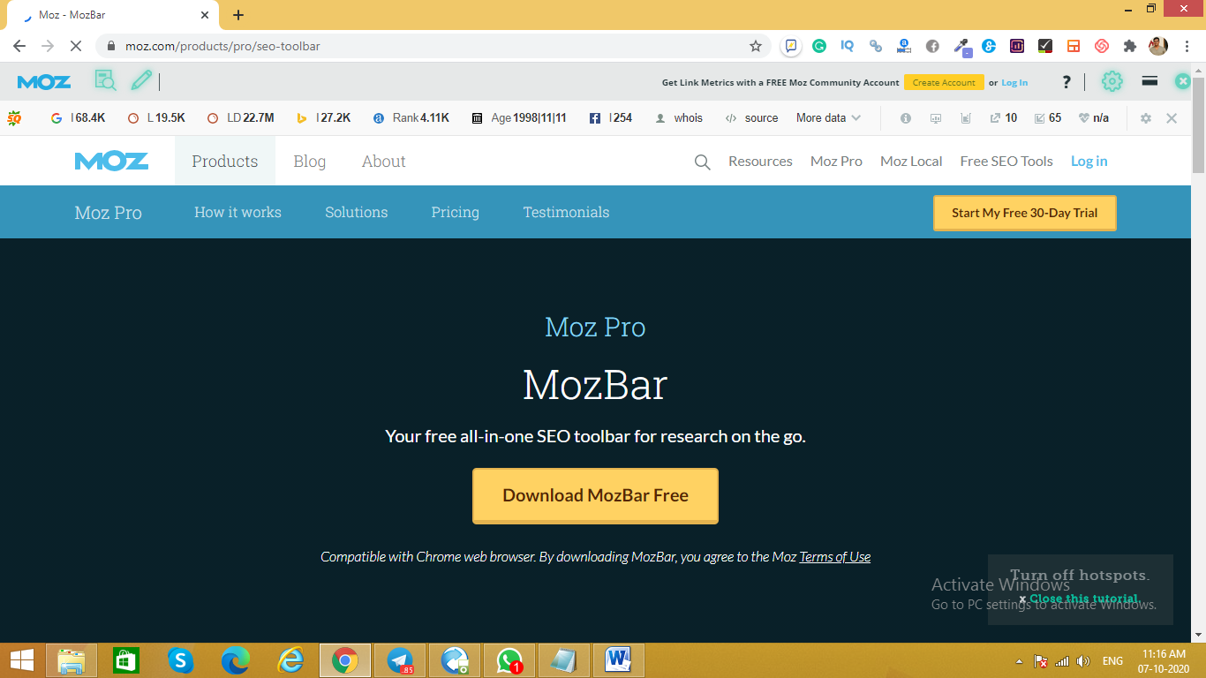The height and width of the screenshot is (678, 1206).
Task: Open the Products menu
Action: 225,161
